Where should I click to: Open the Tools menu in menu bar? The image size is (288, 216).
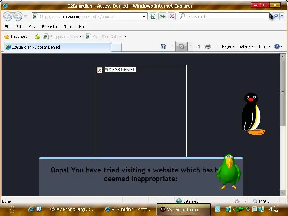(69, 27)
